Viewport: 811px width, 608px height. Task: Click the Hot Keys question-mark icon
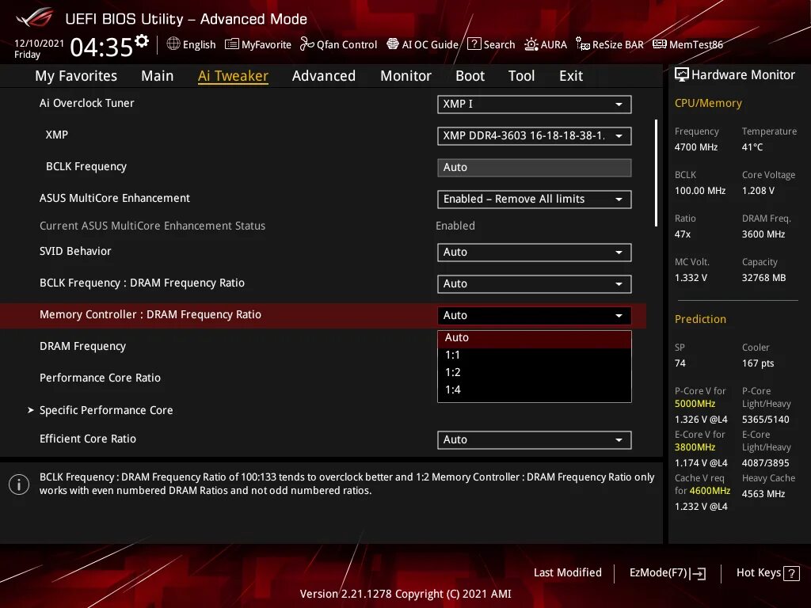791,573
